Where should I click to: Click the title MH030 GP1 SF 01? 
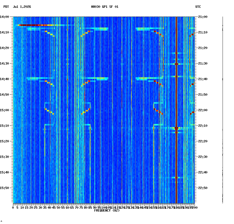click(105, 7)
